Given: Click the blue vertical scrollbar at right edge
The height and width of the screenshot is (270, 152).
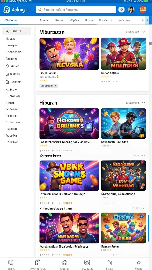Looking at the screenshot, I should 148,228.
